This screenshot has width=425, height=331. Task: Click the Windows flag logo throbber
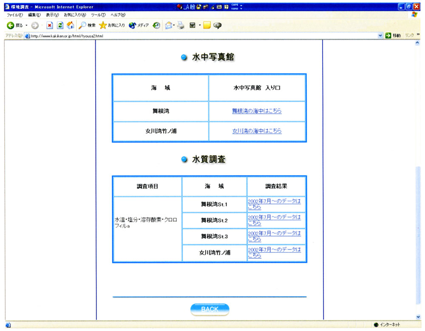click(x=414, y=15)
